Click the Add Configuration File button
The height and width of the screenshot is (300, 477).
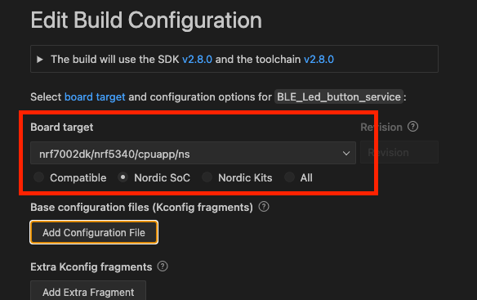pos(94,232)
